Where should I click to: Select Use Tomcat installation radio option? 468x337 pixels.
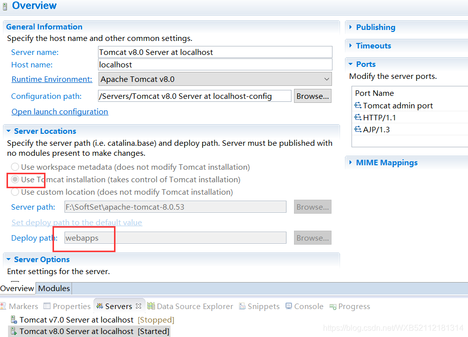coord(15,179)
